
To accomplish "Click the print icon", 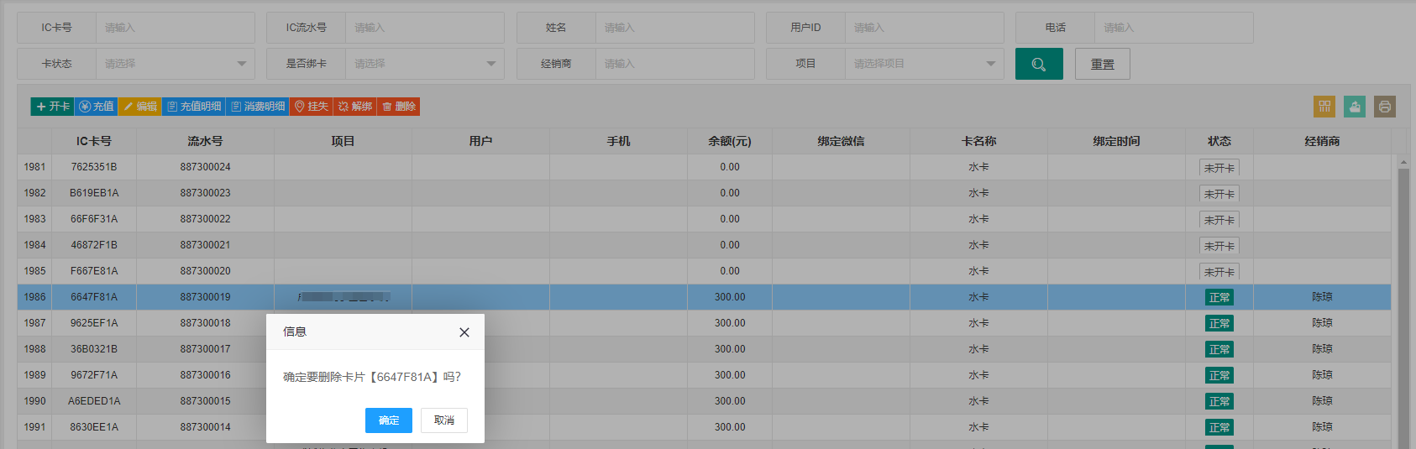I will (x=1385, y=107).
